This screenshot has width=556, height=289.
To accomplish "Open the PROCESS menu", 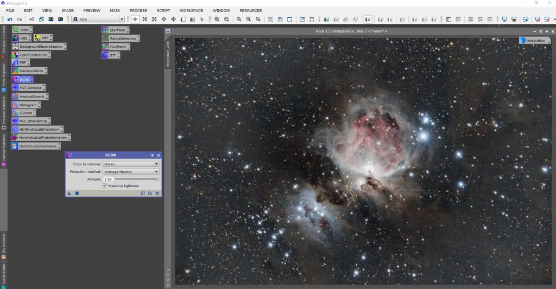I will pos(138,10).
